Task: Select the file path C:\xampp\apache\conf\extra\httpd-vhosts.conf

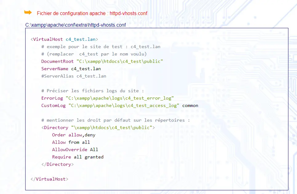Action: [x=76, y=25]
